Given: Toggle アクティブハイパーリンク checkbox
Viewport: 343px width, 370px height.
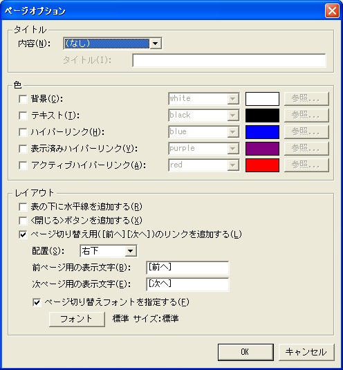Looking at the screenshot, I should click(x=23, y=165).
